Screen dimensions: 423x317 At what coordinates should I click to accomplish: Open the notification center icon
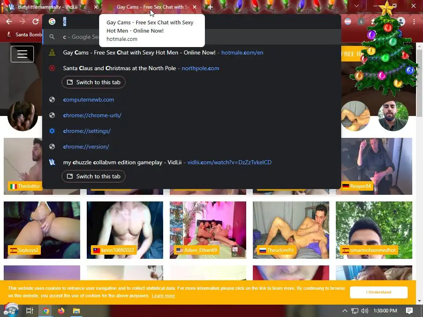click(409, 311)
